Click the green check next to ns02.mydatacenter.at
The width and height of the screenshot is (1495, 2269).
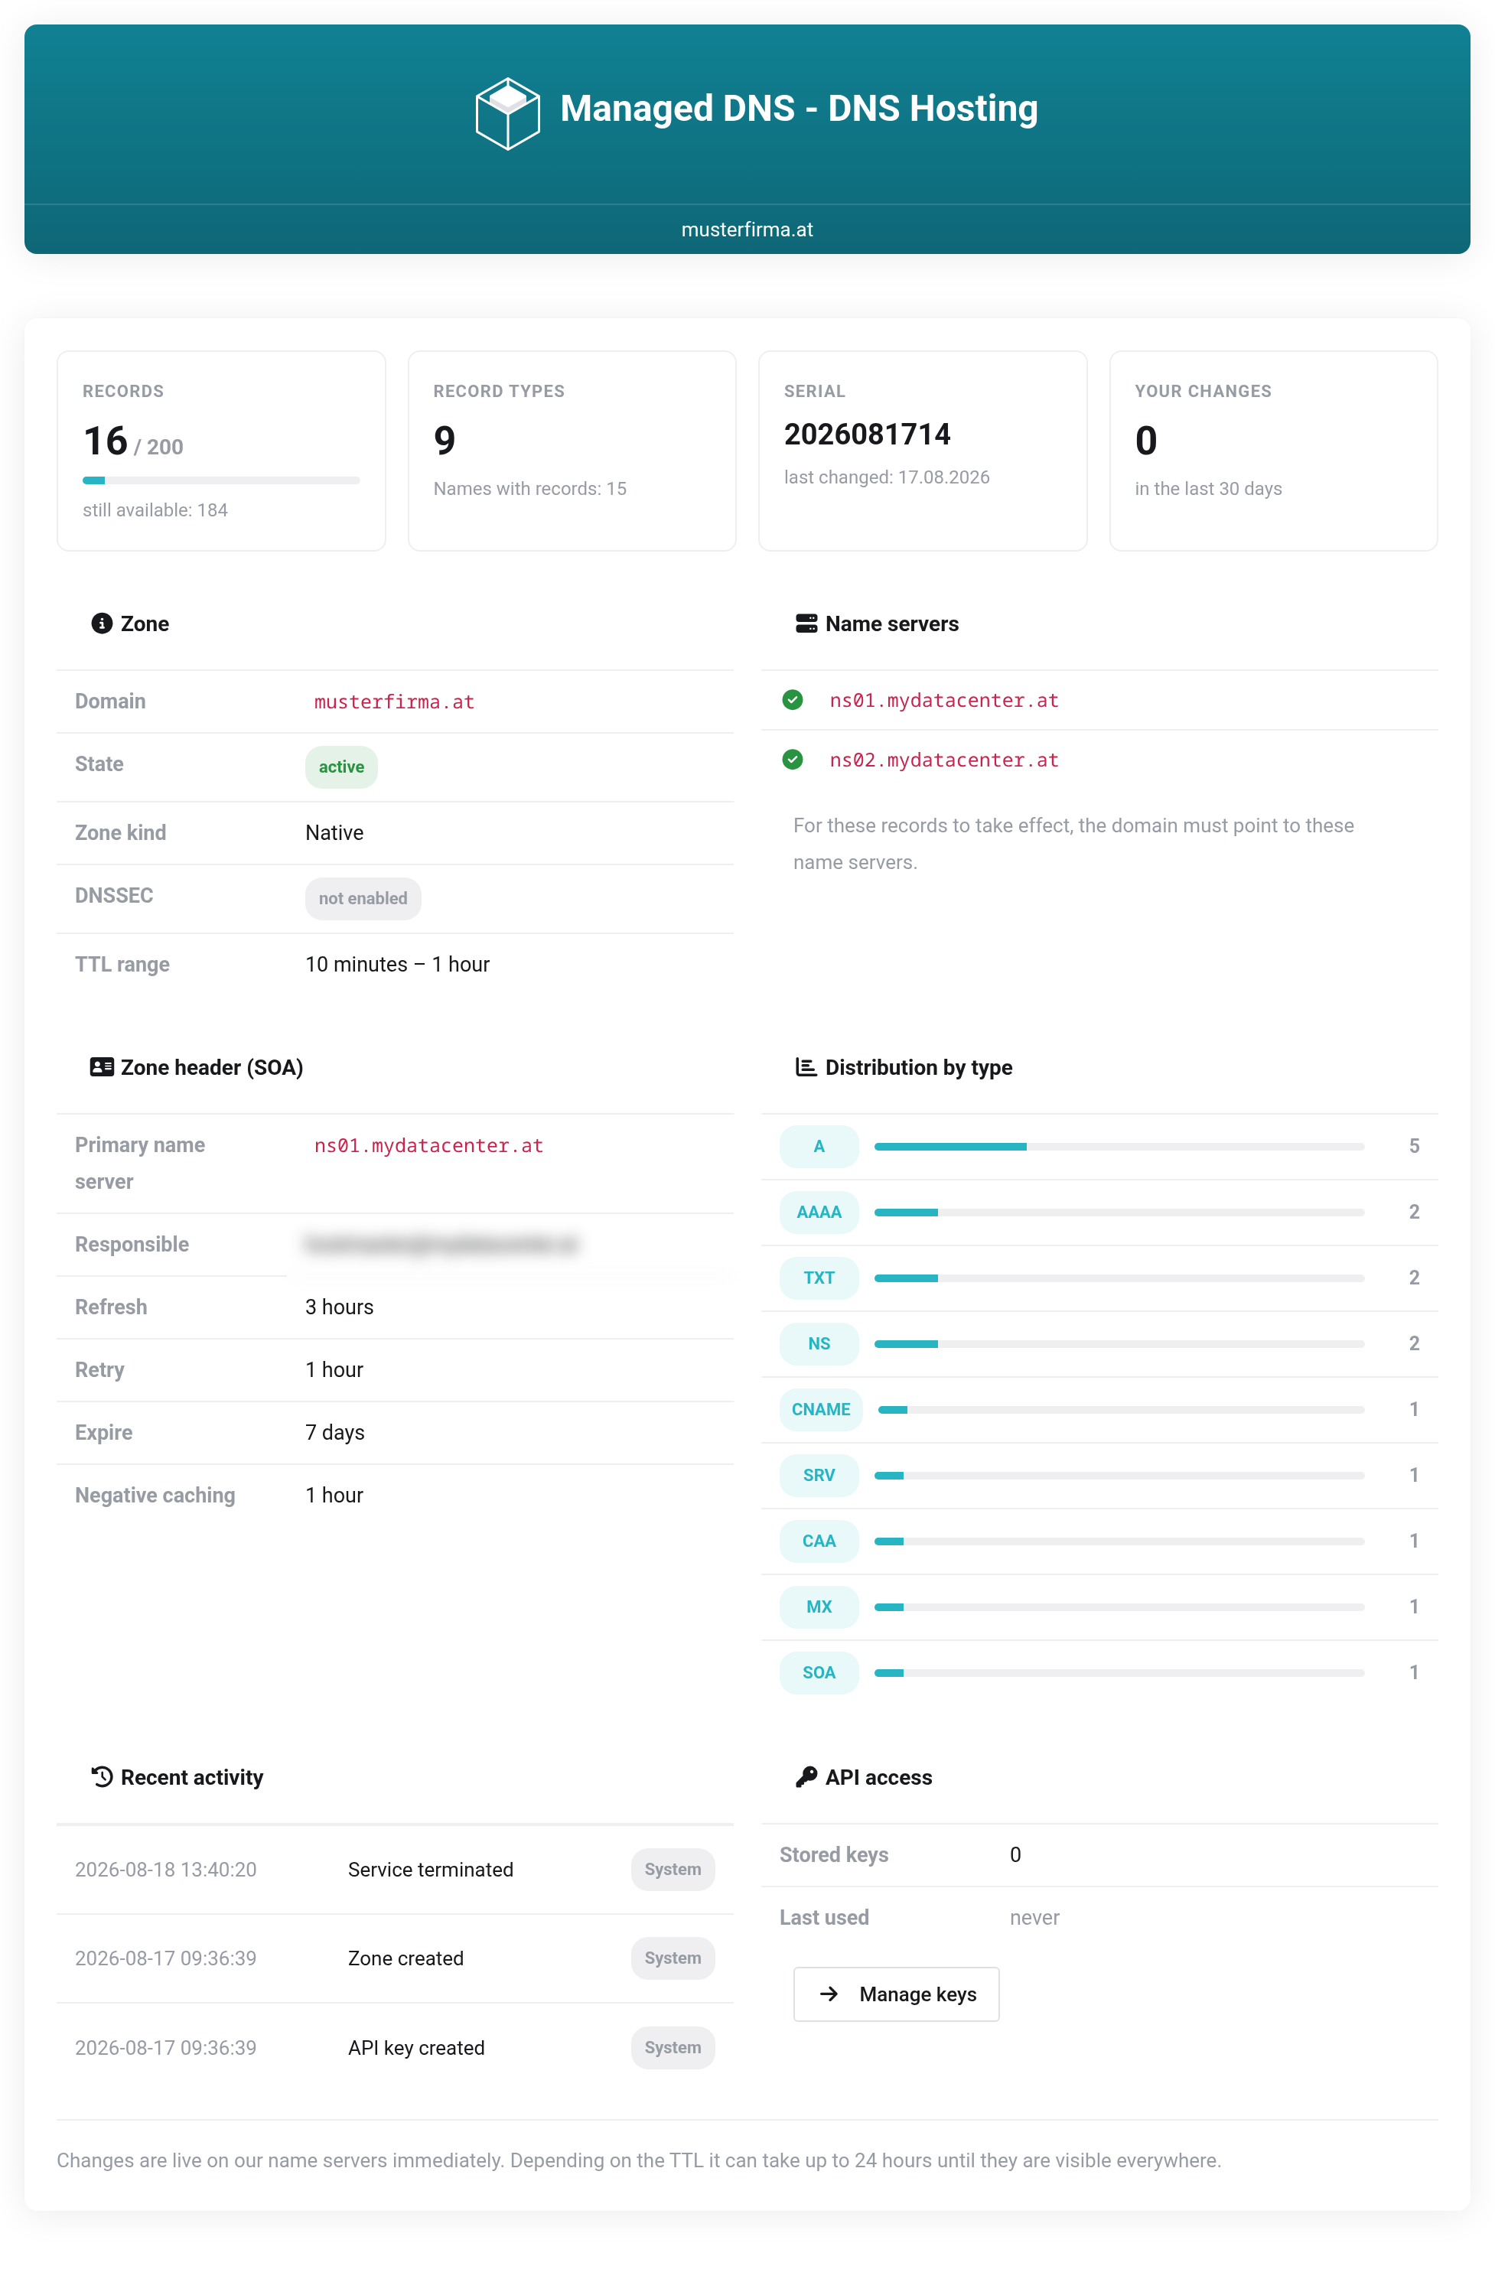pos(793,760)
